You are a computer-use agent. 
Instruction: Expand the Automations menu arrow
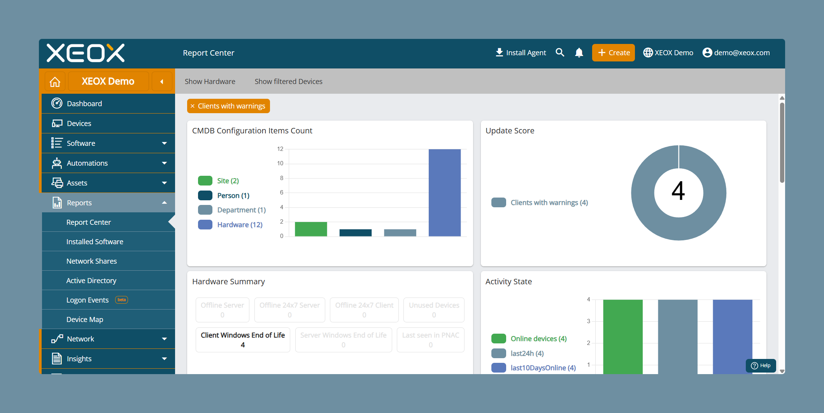[164, 163]
